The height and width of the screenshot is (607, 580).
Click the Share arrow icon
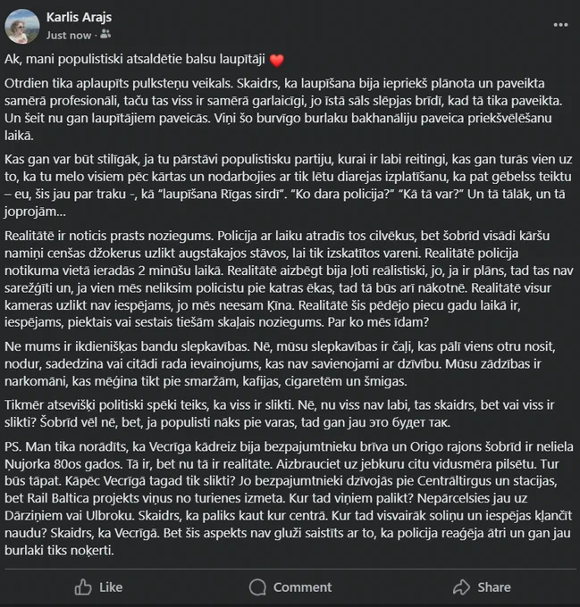pyautogui.click(x=461, y=587)
